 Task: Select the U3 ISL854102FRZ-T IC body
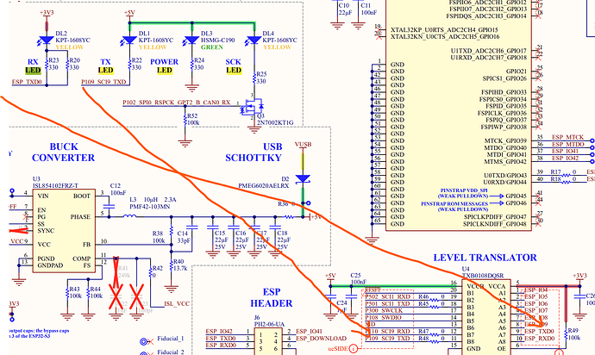(x=64, y=231)
